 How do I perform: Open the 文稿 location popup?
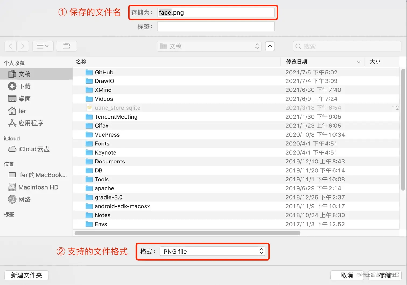209,46
